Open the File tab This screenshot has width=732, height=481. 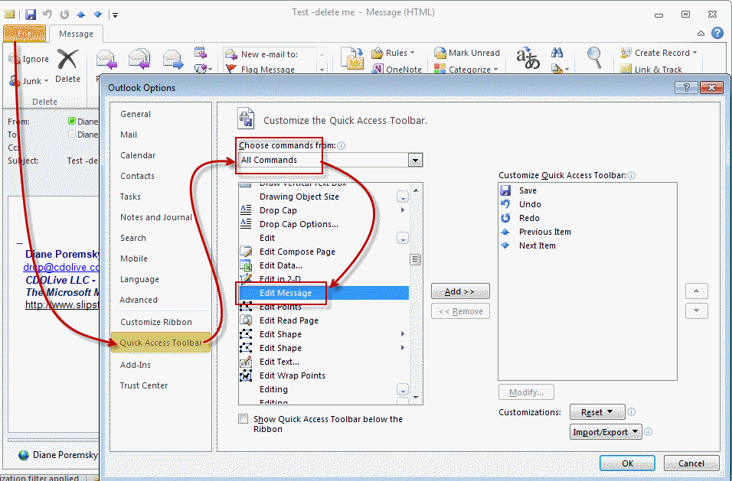[25, 34]
